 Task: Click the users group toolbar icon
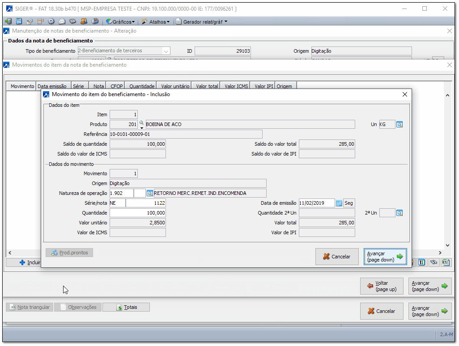coord(84,21)
